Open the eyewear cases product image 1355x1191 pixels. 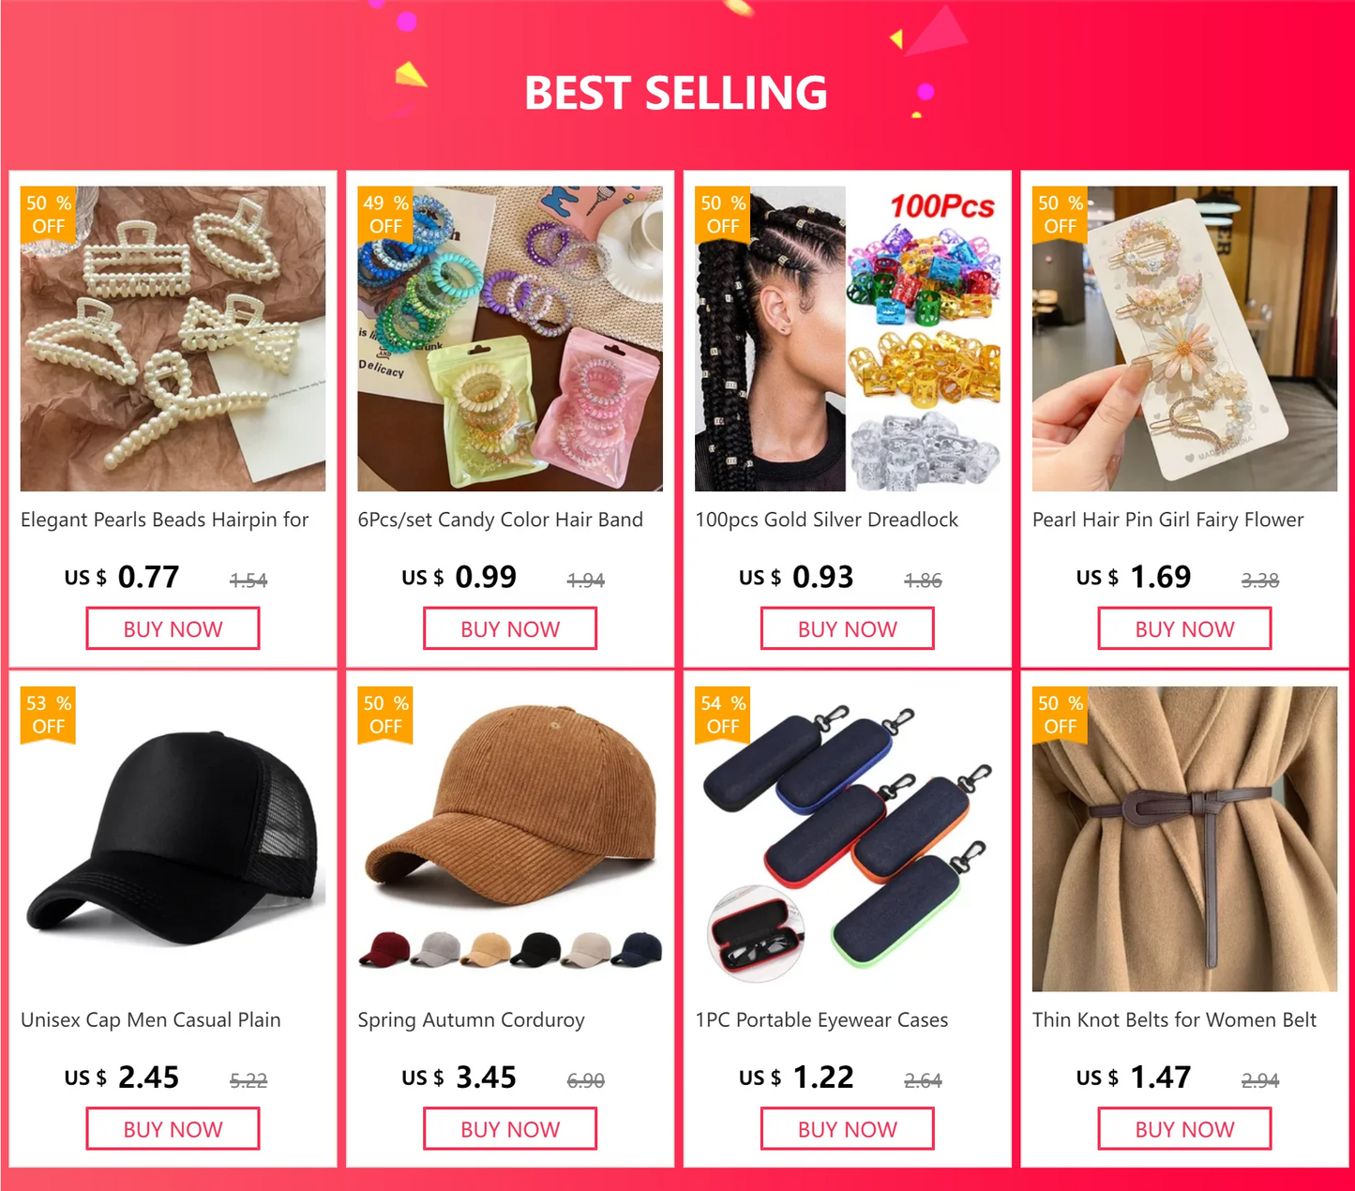847,838
